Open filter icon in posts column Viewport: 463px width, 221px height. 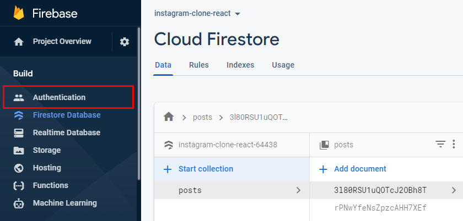click(440, 144)
